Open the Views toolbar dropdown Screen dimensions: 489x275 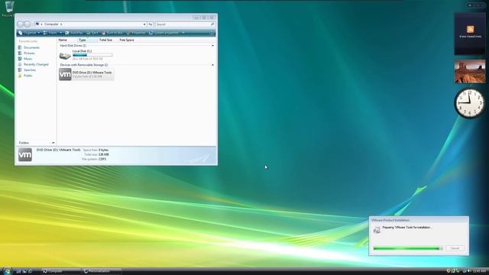pyautogui.click(x=53, y=33)
